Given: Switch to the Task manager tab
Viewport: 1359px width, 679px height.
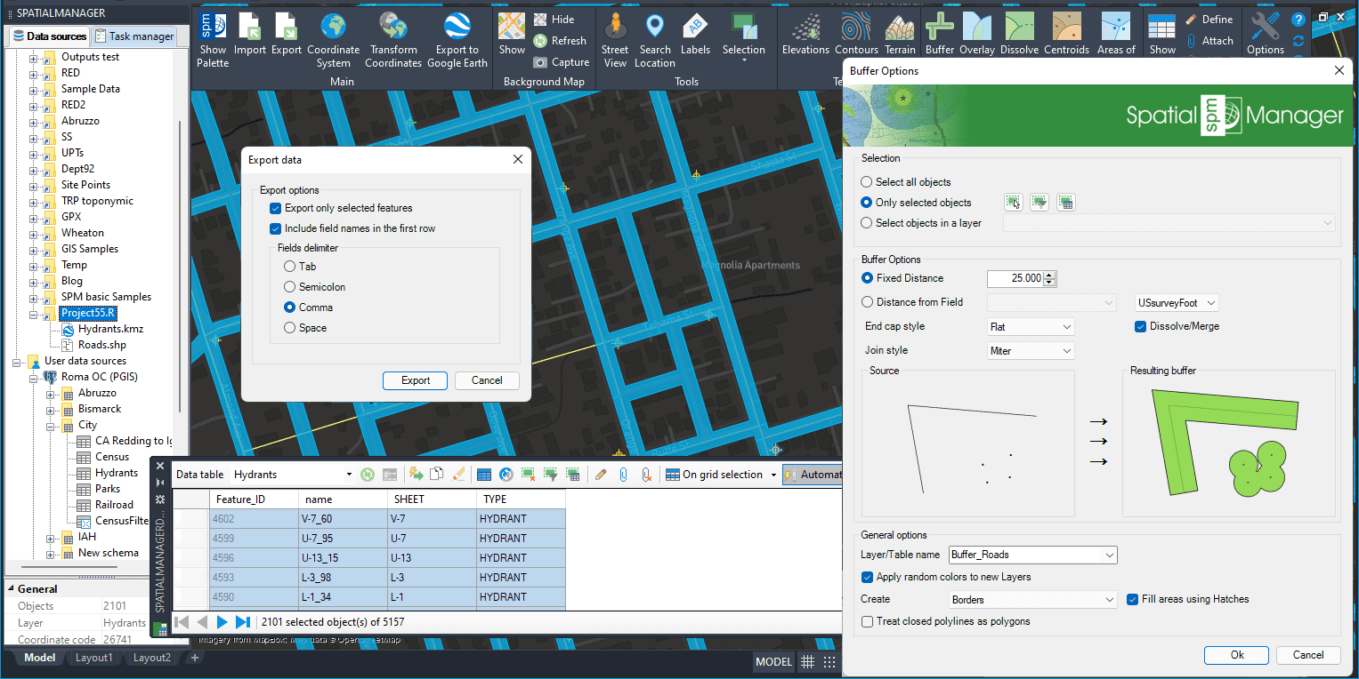Looking at the screenshot, I should pos(134,36).
